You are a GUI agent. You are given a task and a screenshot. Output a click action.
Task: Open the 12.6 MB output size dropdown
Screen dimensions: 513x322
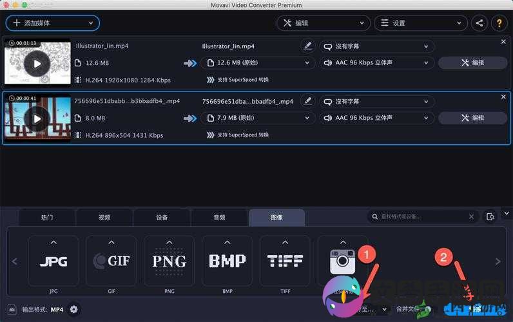[x=258, y=62]
